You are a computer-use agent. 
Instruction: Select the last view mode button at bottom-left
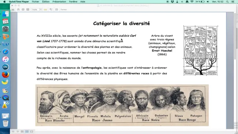[31, 131]
